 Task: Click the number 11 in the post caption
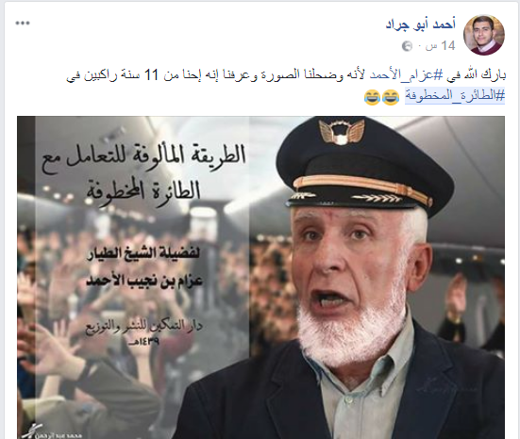pos(152,75)
